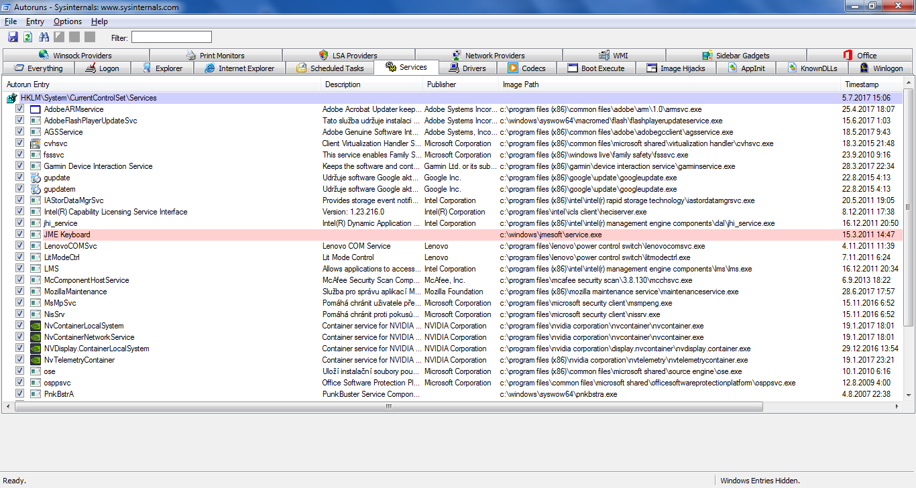Click the 'McAfee, Inc.' publisher cell

click(444, 280)
